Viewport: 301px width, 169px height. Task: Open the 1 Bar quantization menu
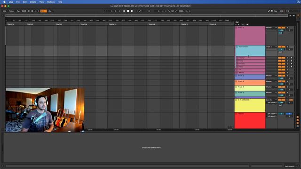click(50, 11)
